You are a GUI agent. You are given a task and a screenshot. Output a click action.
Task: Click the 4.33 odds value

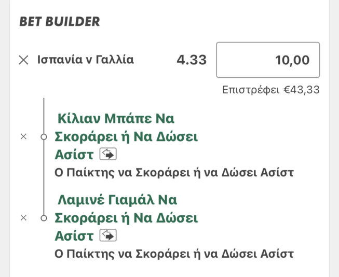(x=192, y=60)
